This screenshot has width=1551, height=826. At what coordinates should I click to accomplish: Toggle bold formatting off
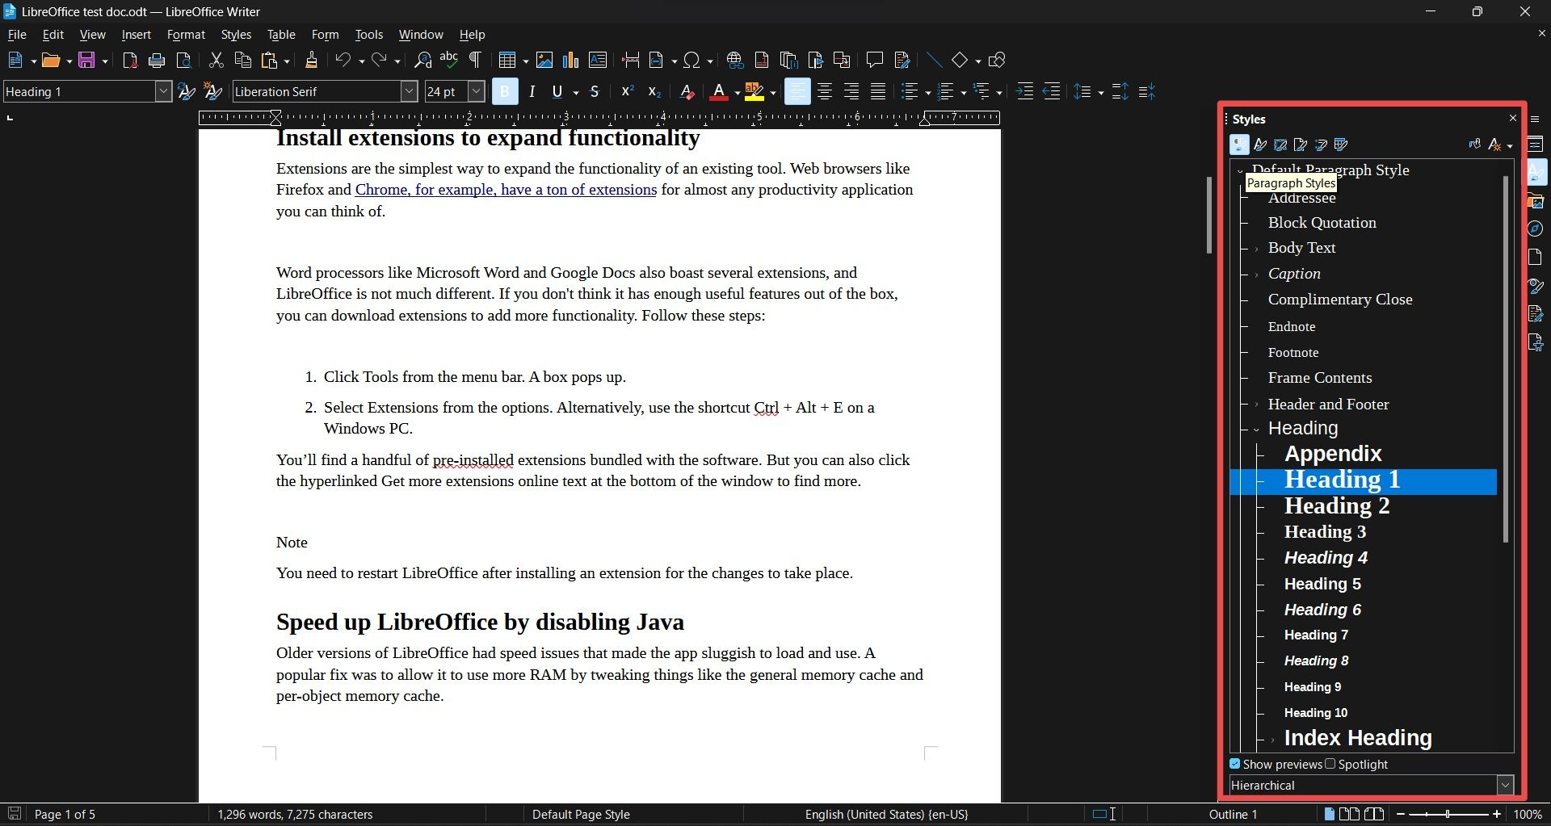(504, 91)
